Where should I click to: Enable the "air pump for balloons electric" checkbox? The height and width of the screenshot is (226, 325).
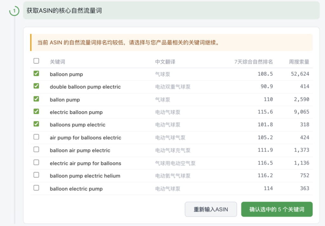[36, 137]
